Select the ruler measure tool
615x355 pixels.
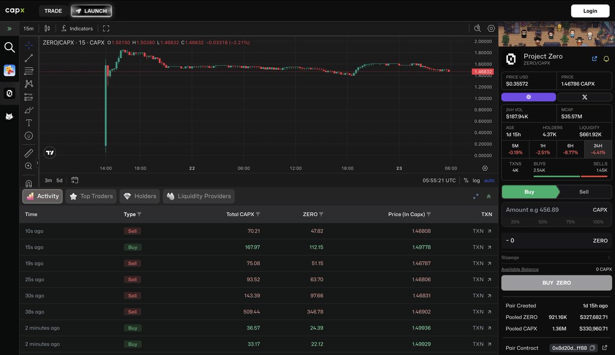29,153
